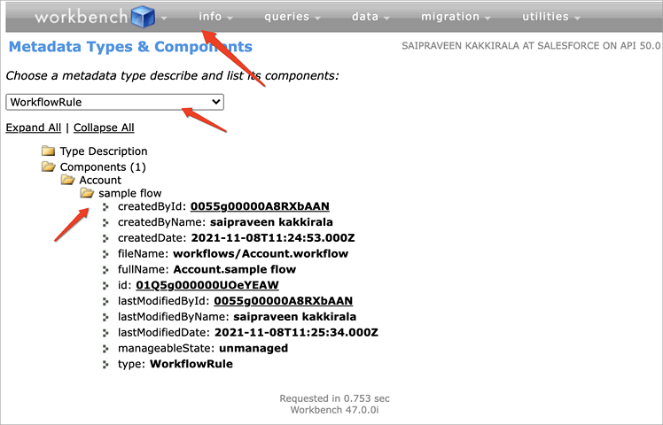663x425 pixels.
Task: Open the info menu
Action: 215,17
